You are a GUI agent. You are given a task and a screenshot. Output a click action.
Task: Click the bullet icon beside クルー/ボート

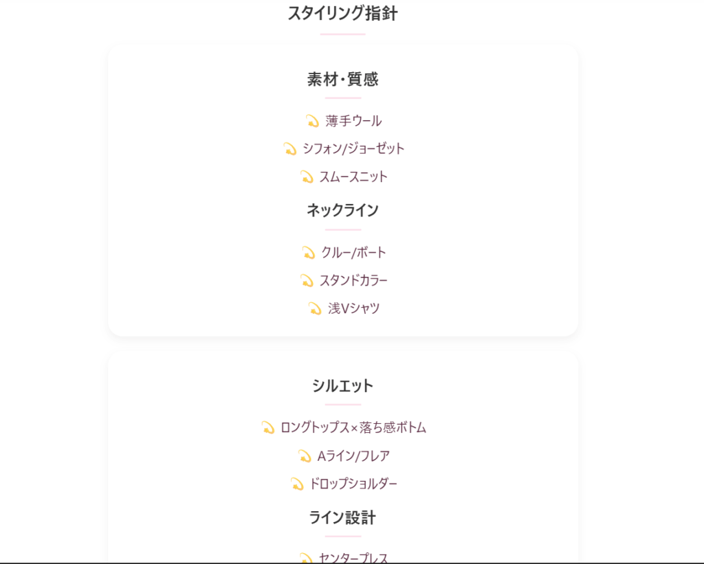point(308,253)
